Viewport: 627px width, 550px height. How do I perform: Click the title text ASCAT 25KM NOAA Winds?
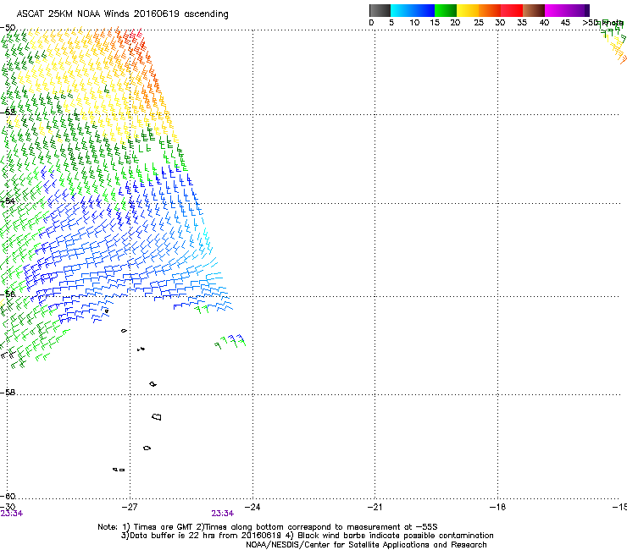click(74, 14)
